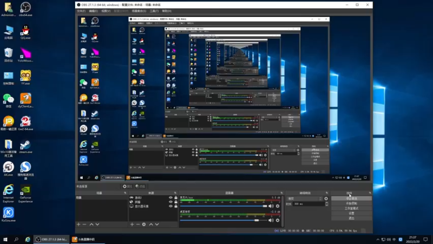Viewport: 433px width, 244px height.
Task: Select the Internet Explorer desktop icon
Action: pos(8,194)
